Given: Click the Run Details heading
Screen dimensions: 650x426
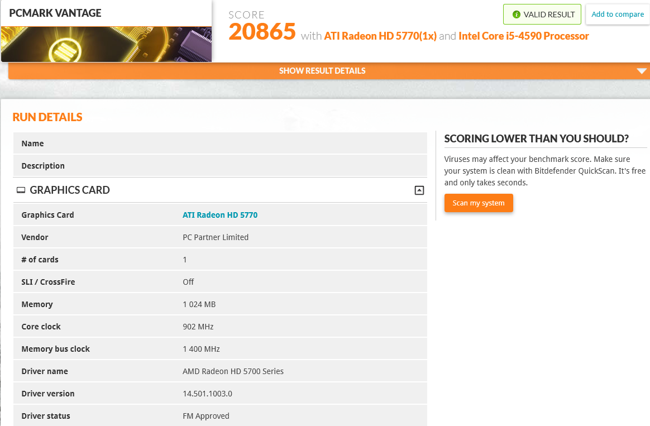Looking at the screenshot, I should 47,117.
